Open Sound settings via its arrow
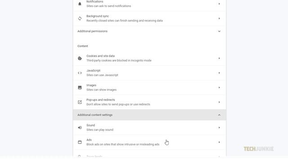 pyautogui.click(x=219, y=127)
